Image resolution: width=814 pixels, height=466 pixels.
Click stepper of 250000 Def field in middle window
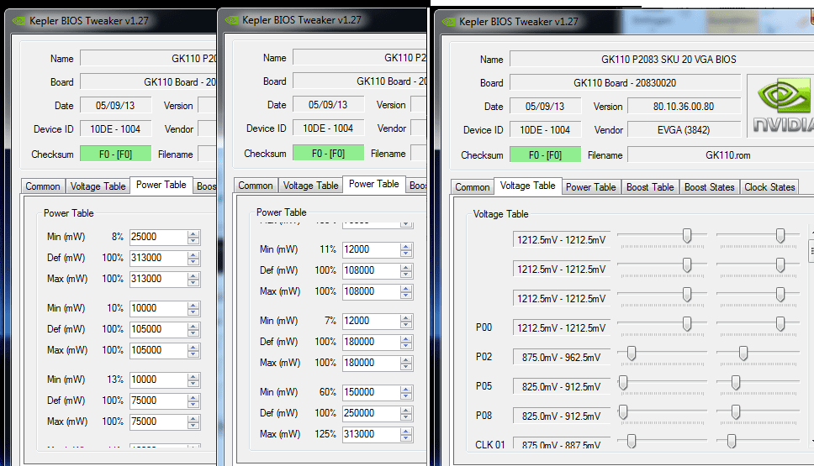coord(406,414)
